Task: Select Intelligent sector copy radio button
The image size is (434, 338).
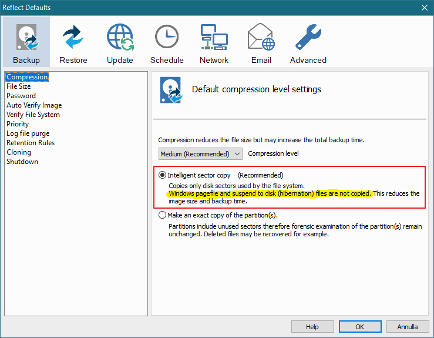Action: (162, 175)
